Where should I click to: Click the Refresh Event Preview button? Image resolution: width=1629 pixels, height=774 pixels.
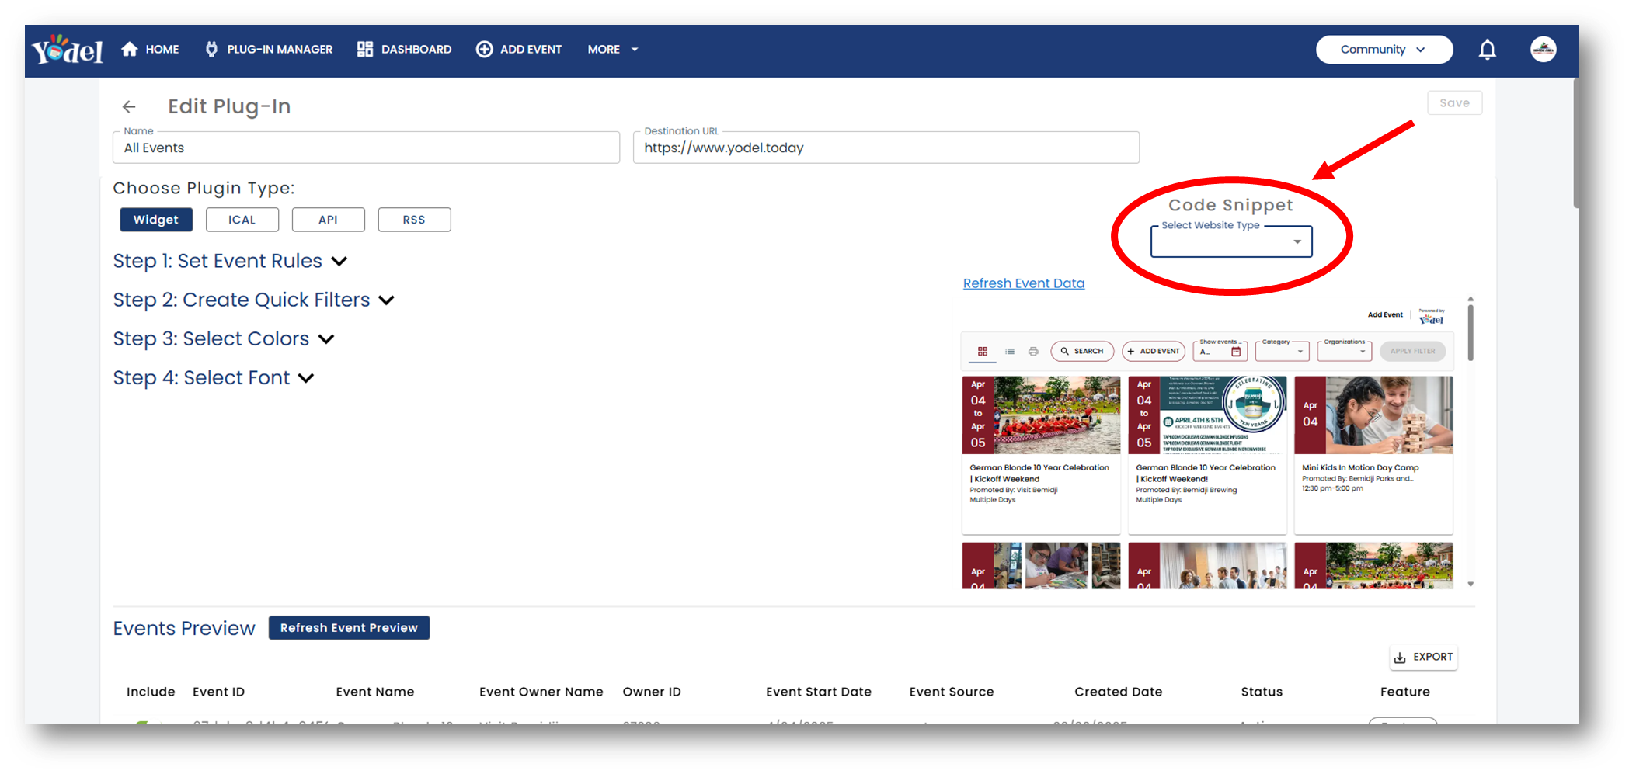point(349,627)
